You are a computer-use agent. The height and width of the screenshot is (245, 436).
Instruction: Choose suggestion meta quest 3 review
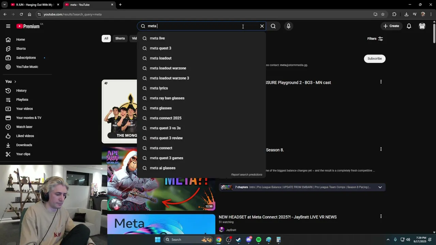pyautogui.click(x=201, y=138)
